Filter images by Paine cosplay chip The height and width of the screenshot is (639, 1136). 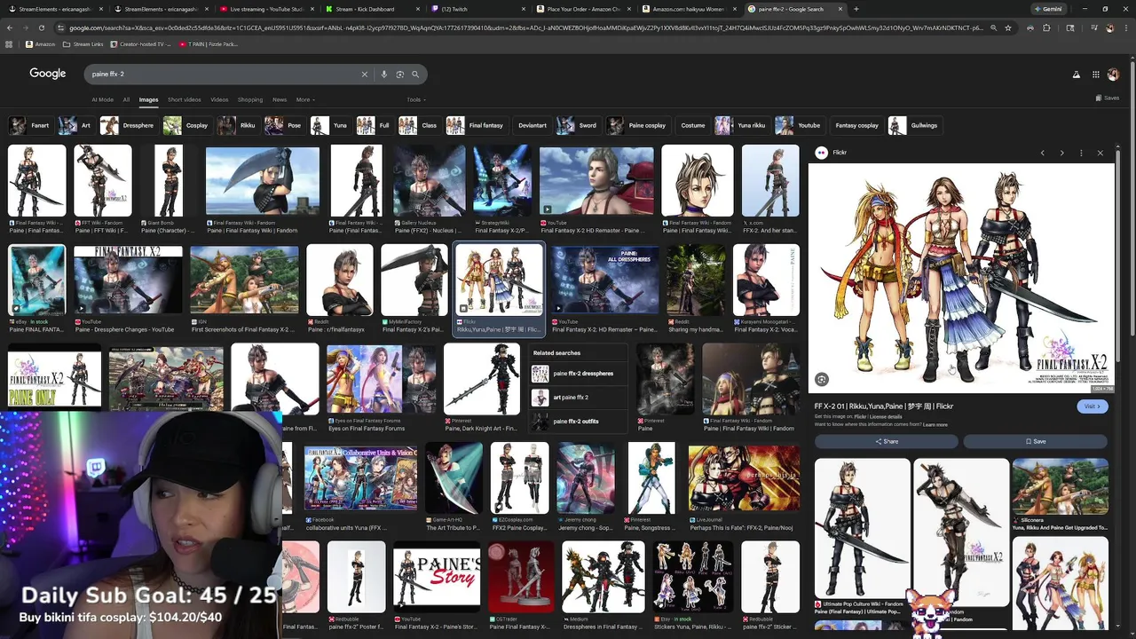click(x=637, y=126)
